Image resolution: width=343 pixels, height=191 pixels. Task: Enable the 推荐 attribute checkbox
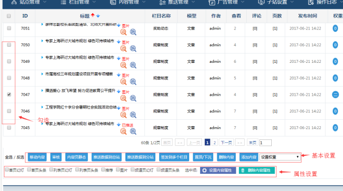coord(103,169)
